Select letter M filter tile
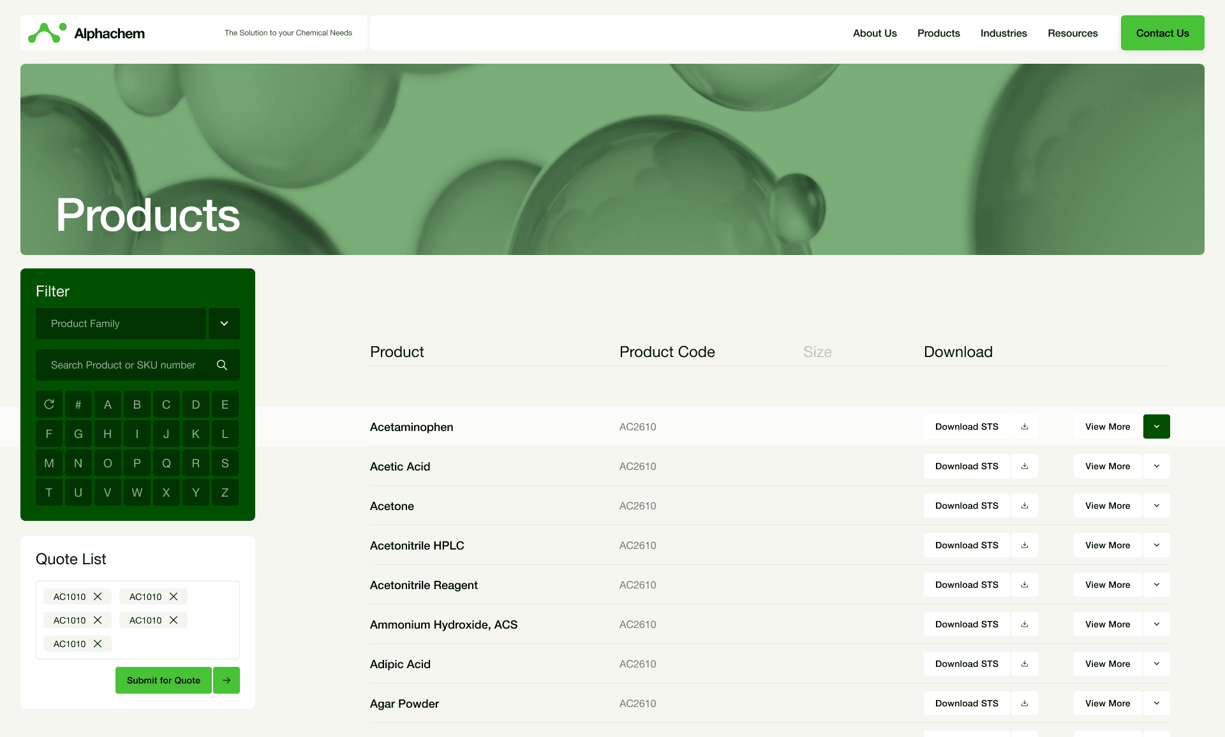1225x737 pixels. tap(49, 463)
